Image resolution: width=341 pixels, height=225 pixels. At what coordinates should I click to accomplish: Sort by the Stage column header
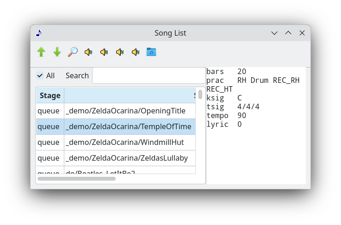[x=50, y=95]
